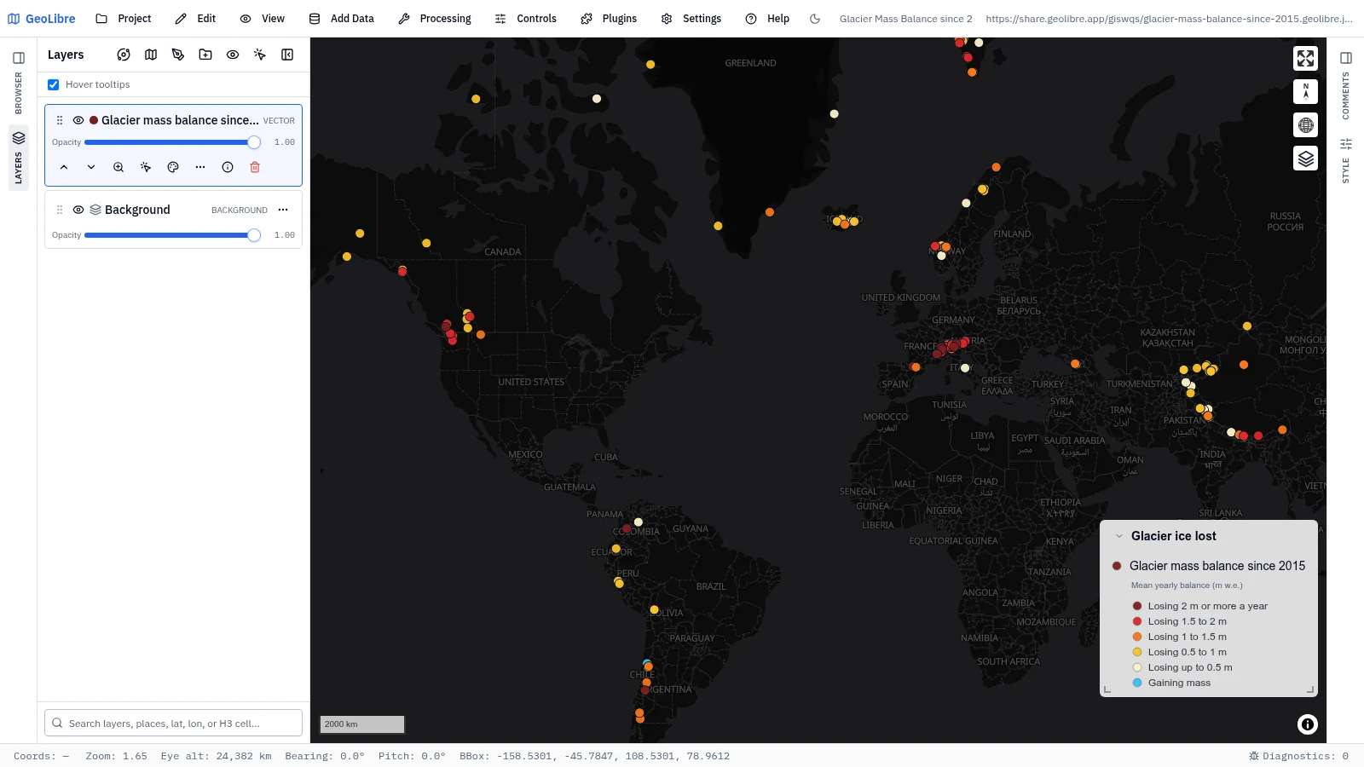Click legend swatch for Losing 1 to 1.5 m
The height and width of the screenshot is (767, 1364).
(1137, 637)
